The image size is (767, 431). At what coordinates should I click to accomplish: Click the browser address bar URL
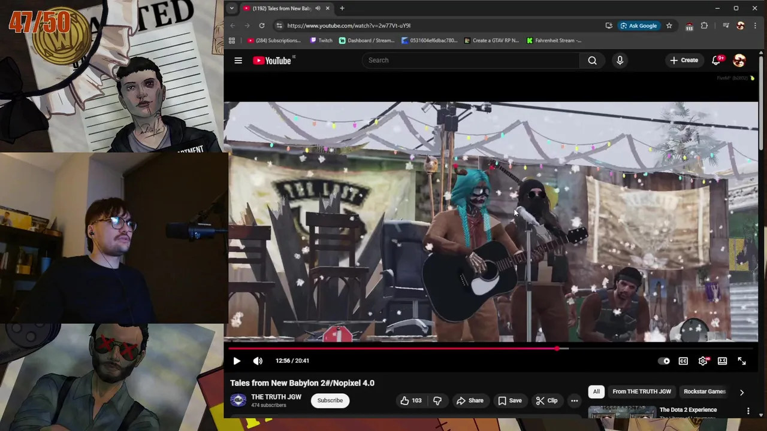pos(349,26)
